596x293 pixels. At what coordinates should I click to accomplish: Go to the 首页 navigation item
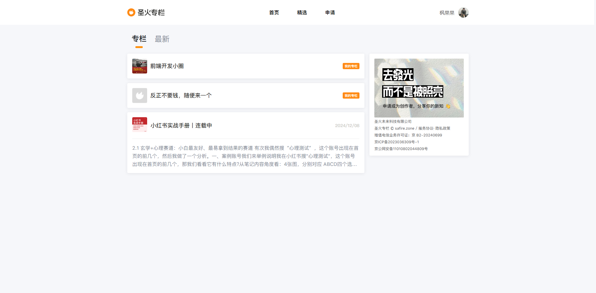(274, 13)
